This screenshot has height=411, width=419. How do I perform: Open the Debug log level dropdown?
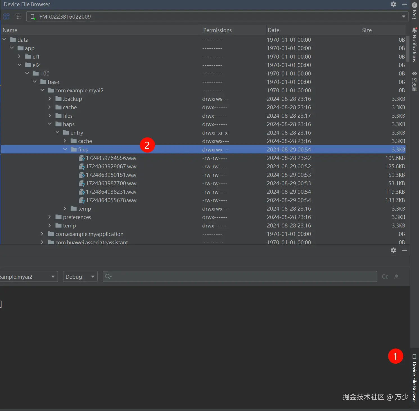click(x=80, y=276)
